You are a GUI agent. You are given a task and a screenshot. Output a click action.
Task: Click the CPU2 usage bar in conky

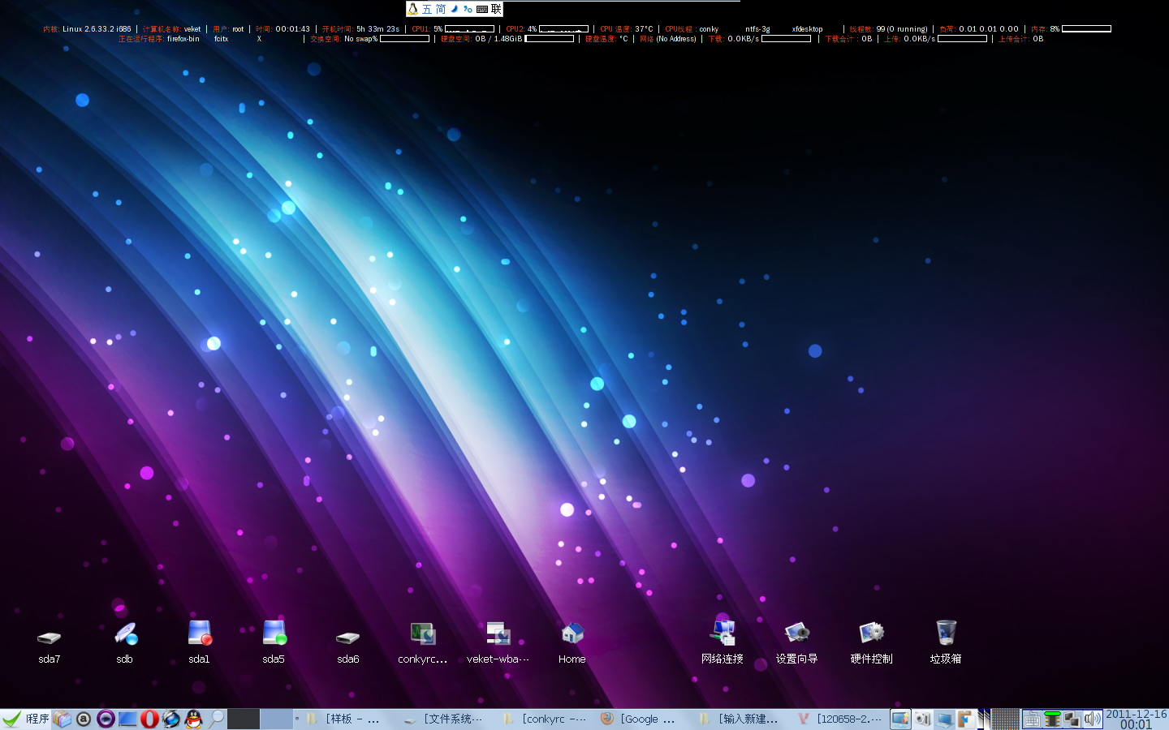tap(564, 28)
